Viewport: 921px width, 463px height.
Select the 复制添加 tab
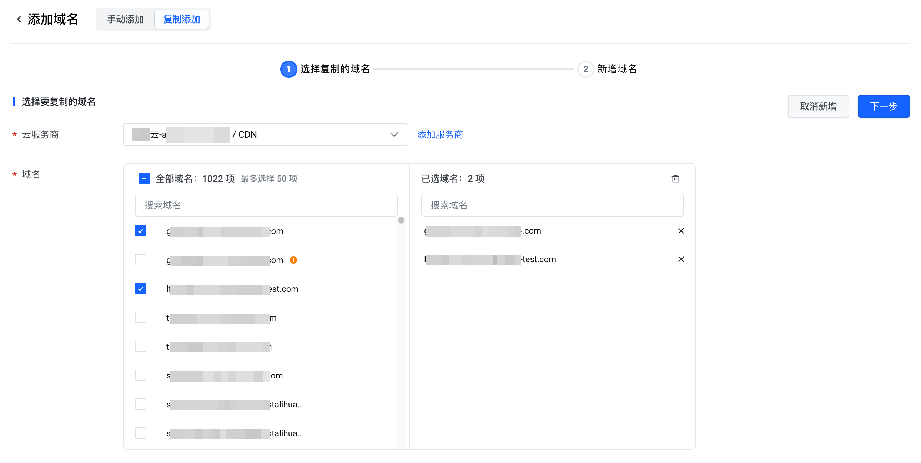coord(181,19)
